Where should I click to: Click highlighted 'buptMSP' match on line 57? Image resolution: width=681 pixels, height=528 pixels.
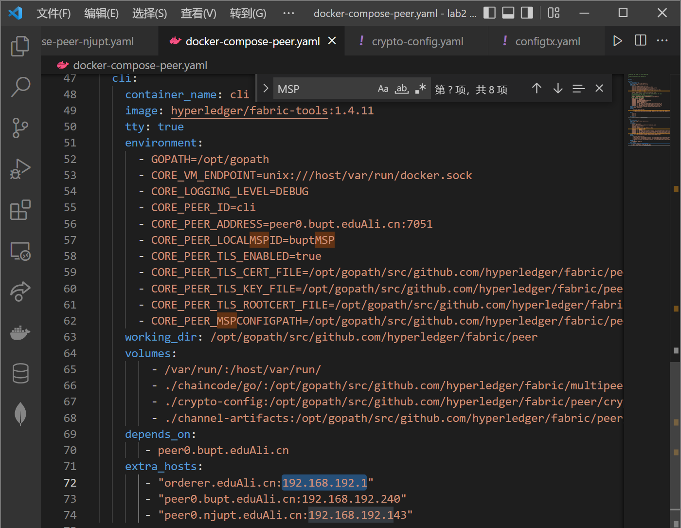[x=312, y=240]
